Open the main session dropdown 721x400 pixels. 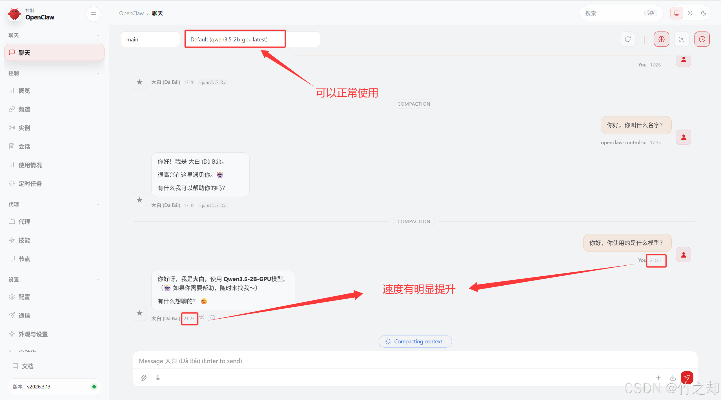point(150,39)
